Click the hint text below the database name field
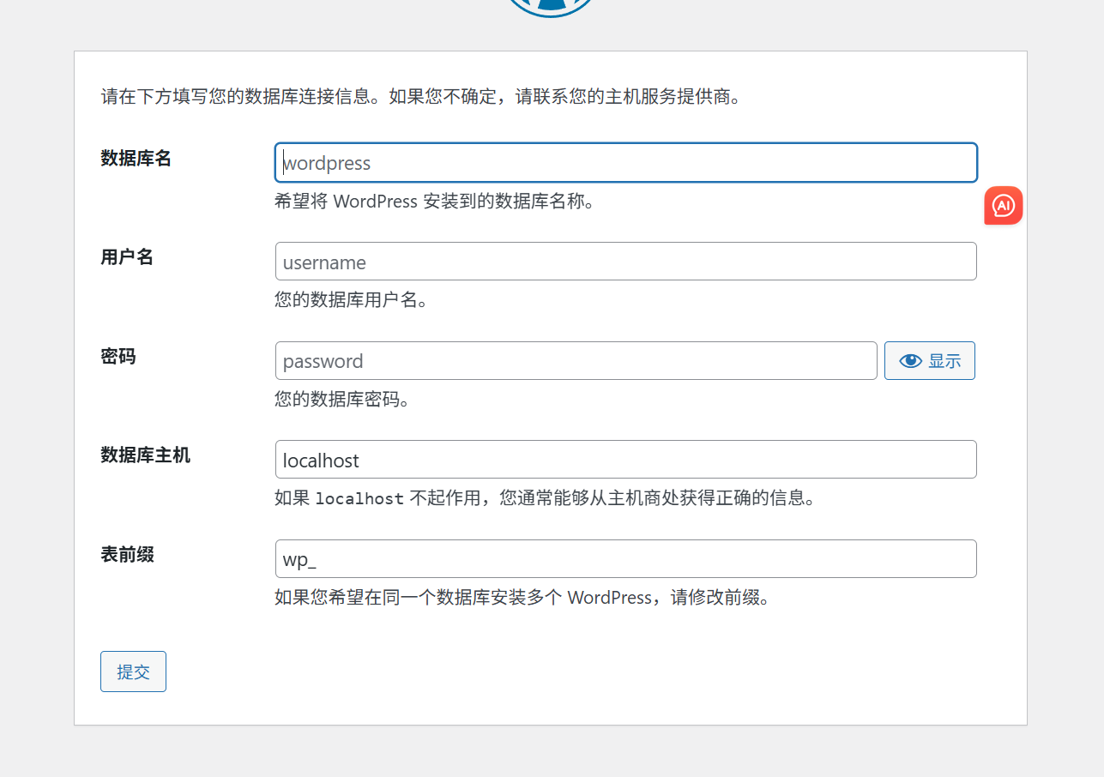The image size is (1104, 777). 434,202
